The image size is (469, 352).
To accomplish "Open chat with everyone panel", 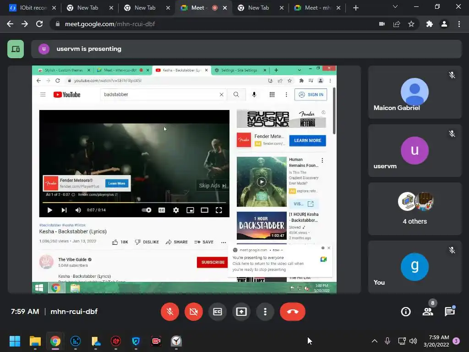I will click(450, 312).
